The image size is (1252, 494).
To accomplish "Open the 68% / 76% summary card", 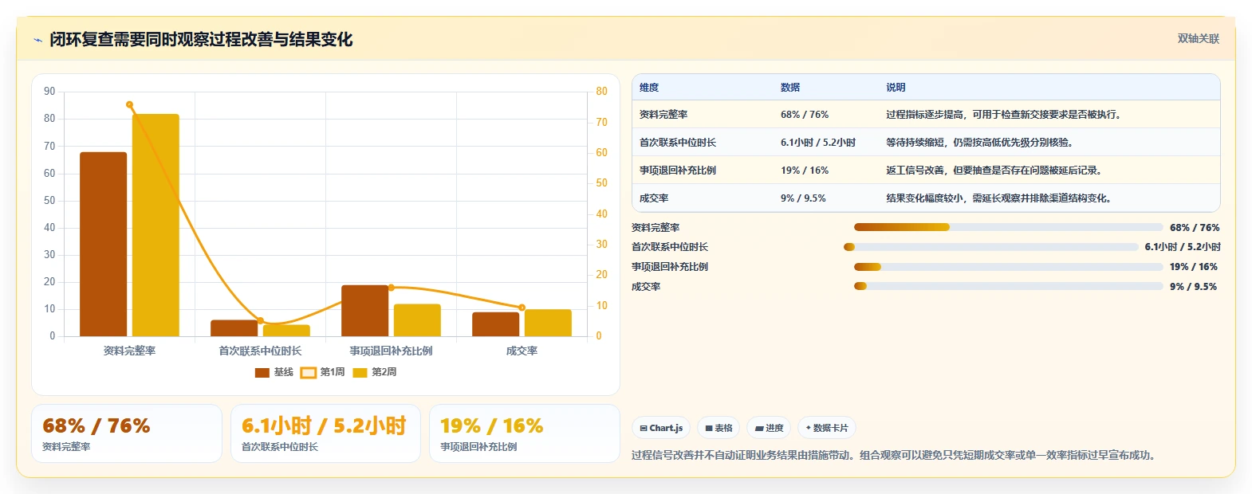I will click(x=127, y=433).
